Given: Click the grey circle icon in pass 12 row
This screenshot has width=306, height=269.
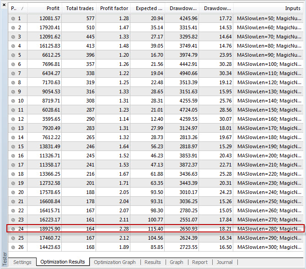Looking at the screenshot, I should pyautogui.click(x=13, y=119).
